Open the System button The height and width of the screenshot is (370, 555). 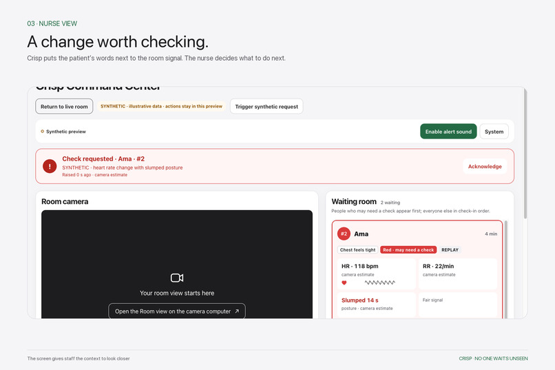[x=494, y=132]
